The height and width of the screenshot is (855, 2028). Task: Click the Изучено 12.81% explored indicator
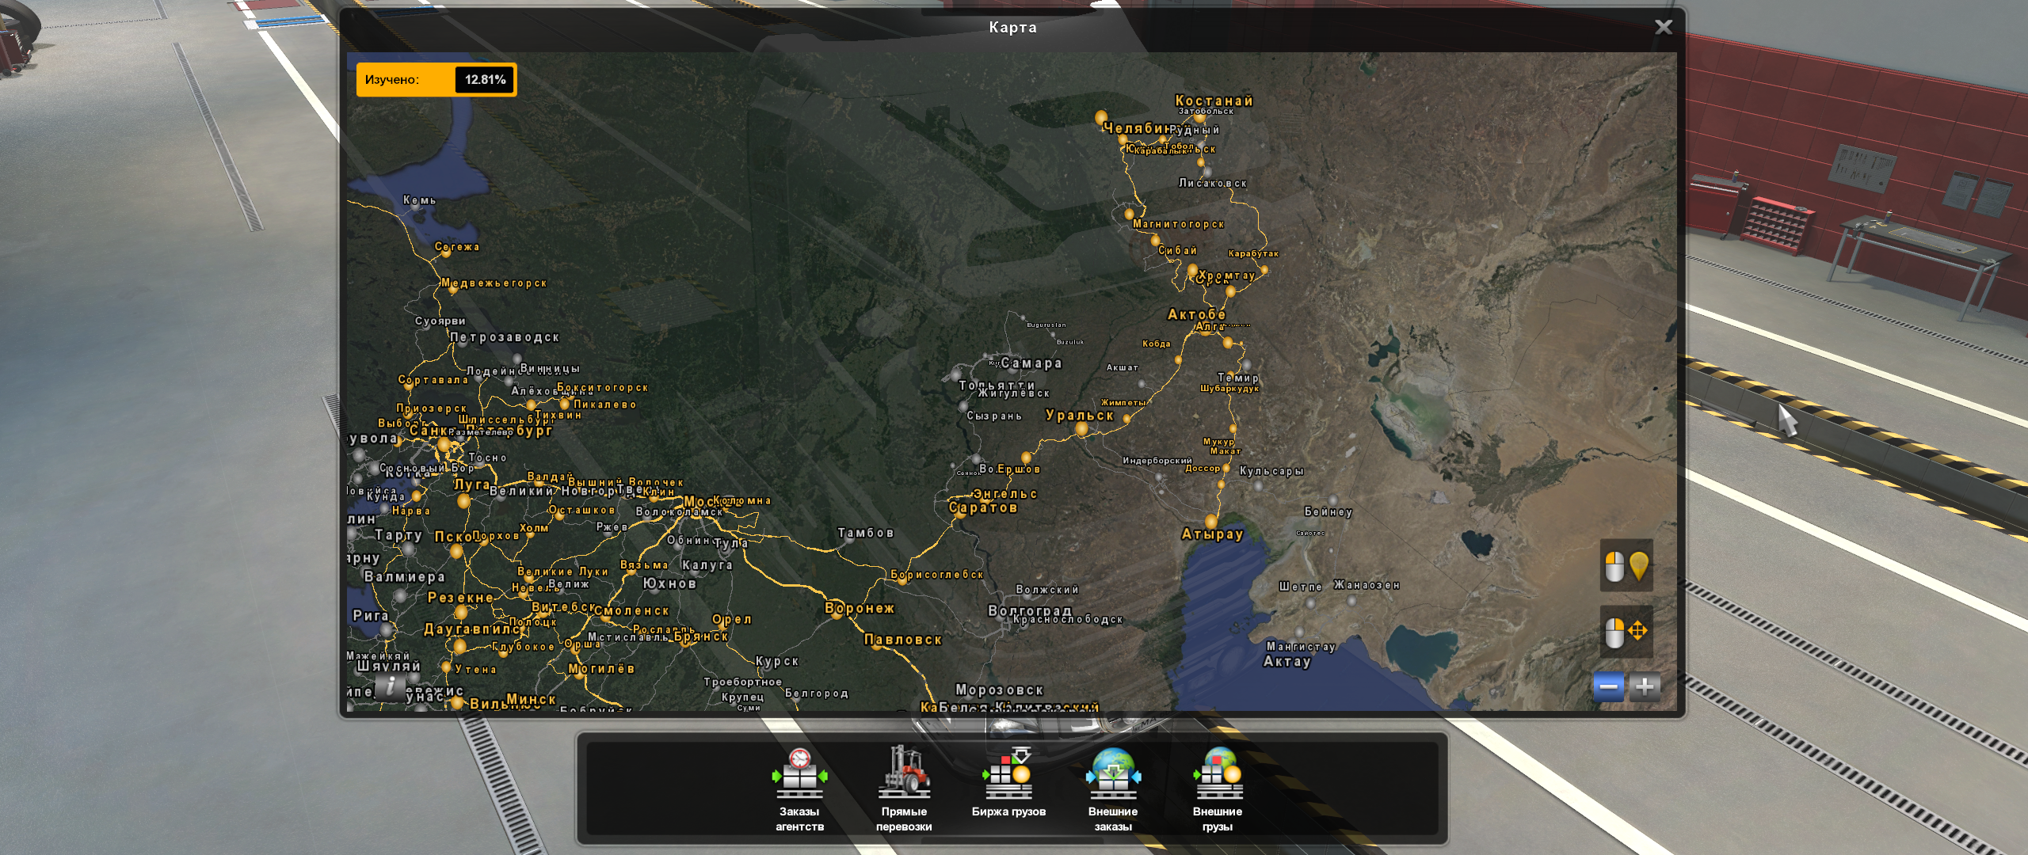pos(436,79)
